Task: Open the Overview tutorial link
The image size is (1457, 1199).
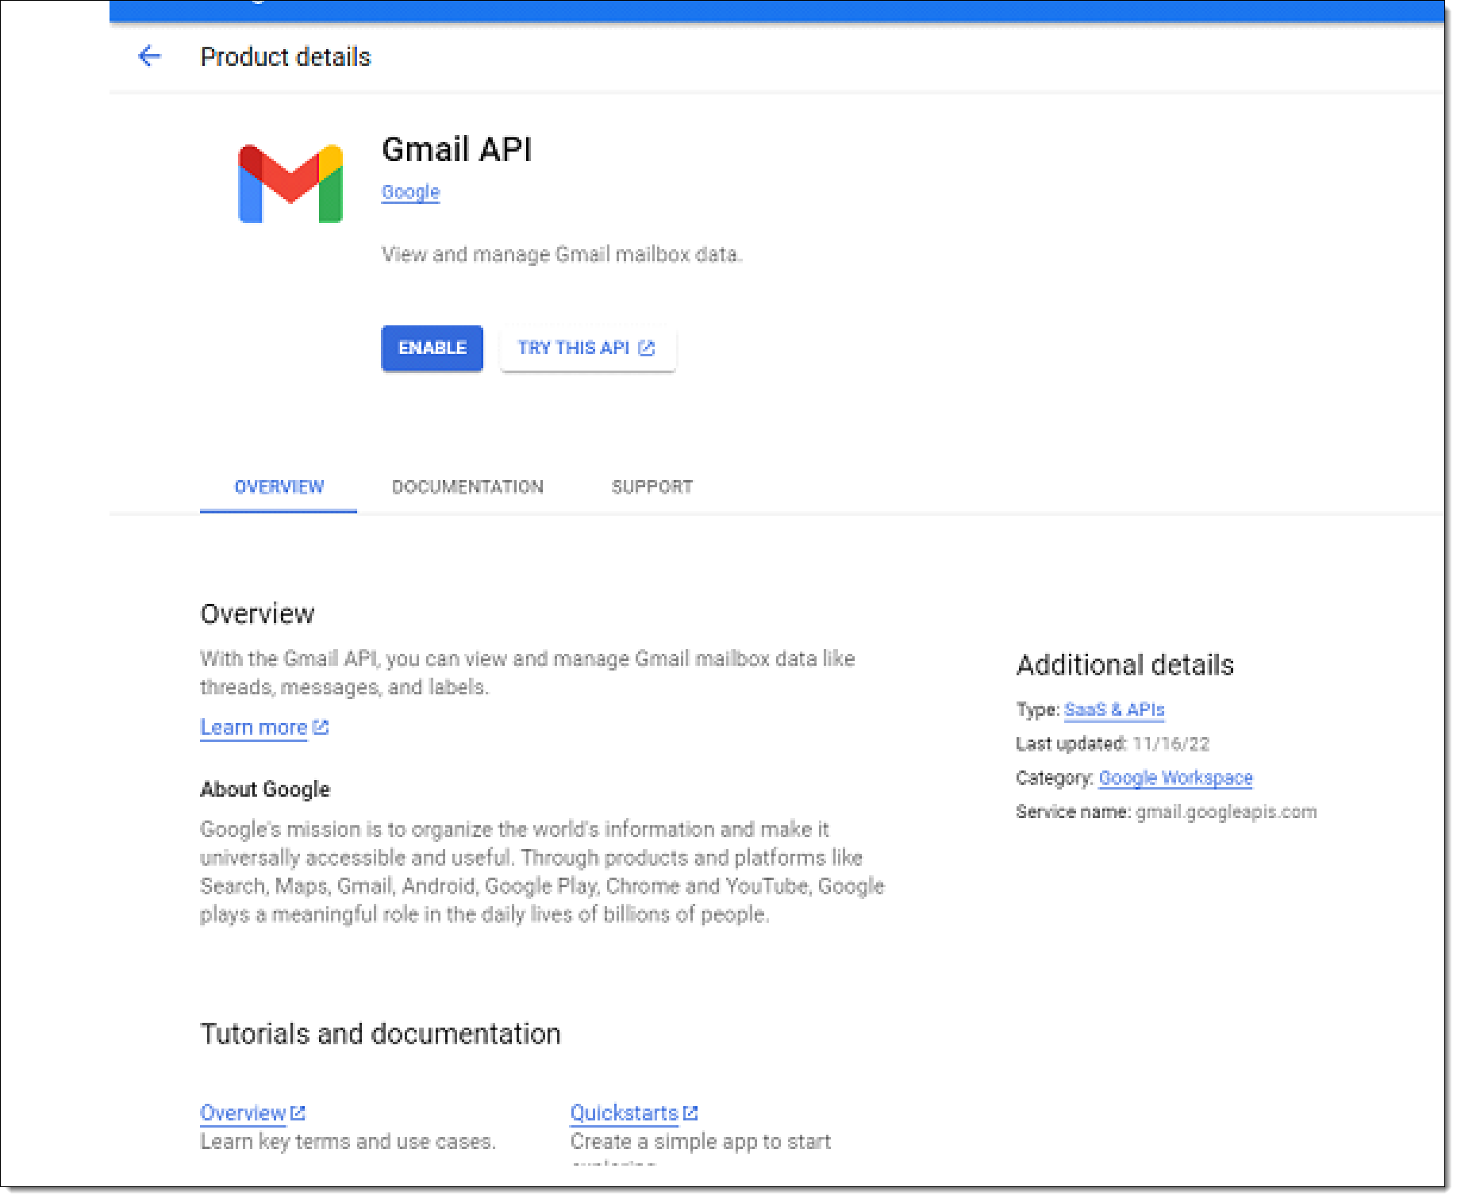Action: pos(243,1113)
